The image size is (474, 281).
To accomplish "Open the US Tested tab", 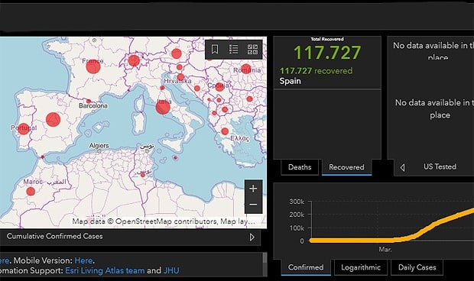I will click(440, 166).
